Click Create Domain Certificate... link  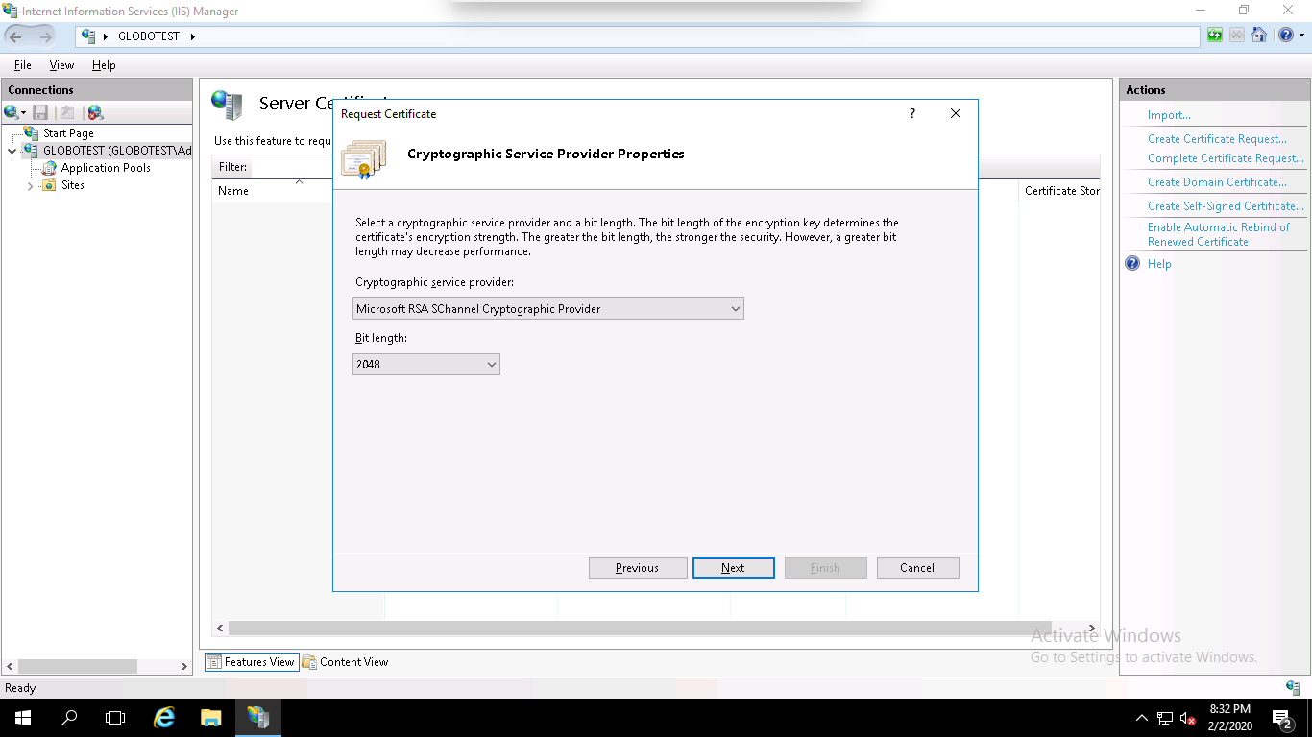tap(1217, 182)
